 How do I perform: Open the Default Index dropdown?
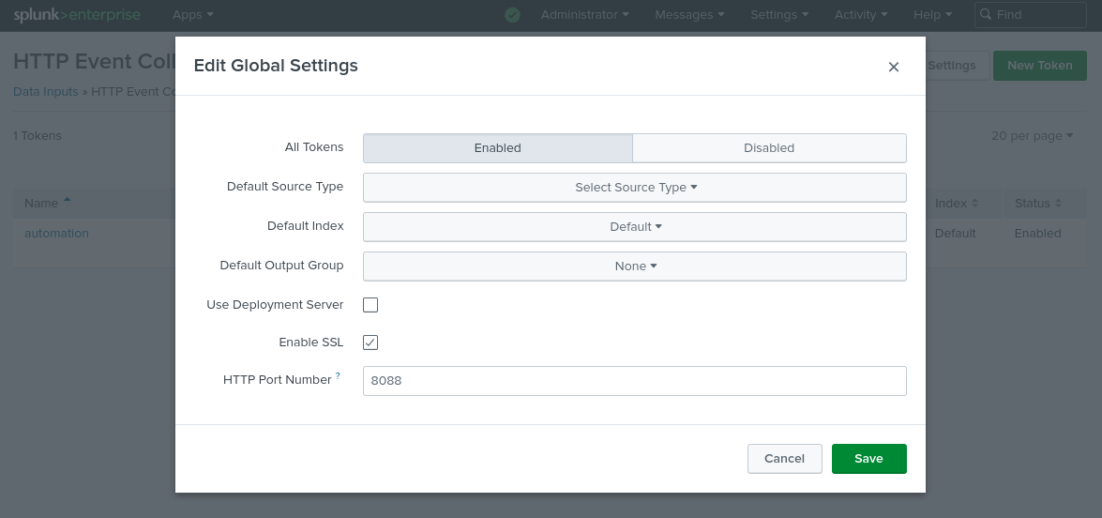[x=635, y=227]
